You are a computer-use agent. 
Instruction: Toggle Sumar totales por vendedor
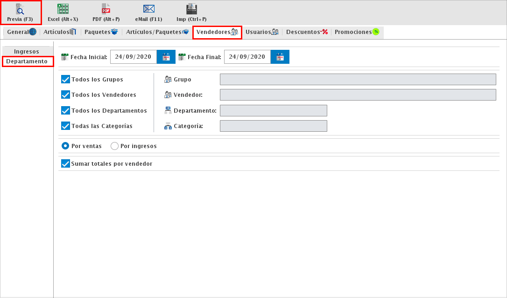point(66,164)
